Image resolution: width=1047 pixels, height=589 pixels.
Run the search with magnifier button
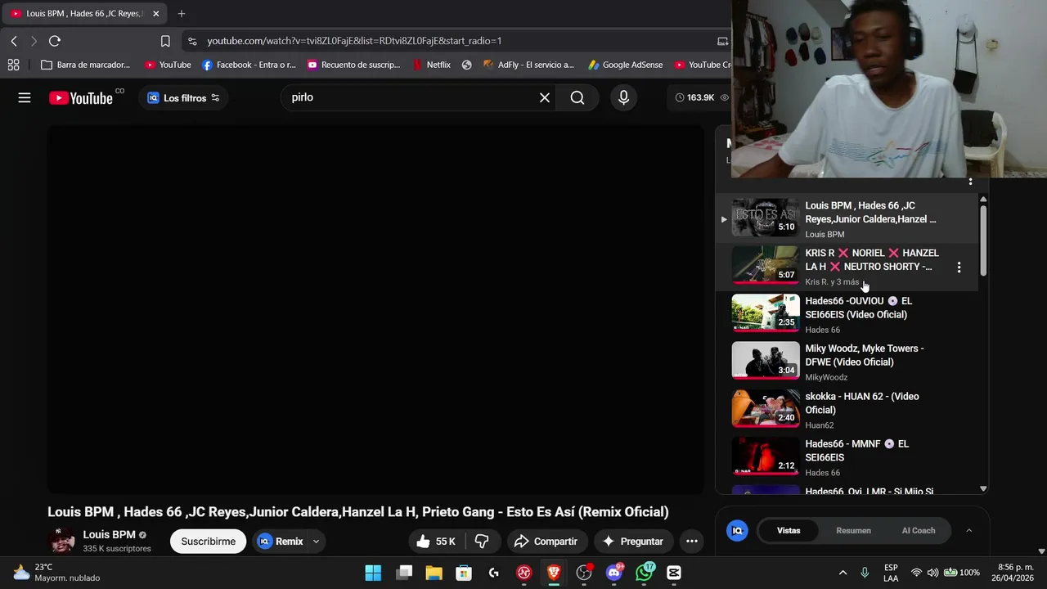(x=577, y=98)
